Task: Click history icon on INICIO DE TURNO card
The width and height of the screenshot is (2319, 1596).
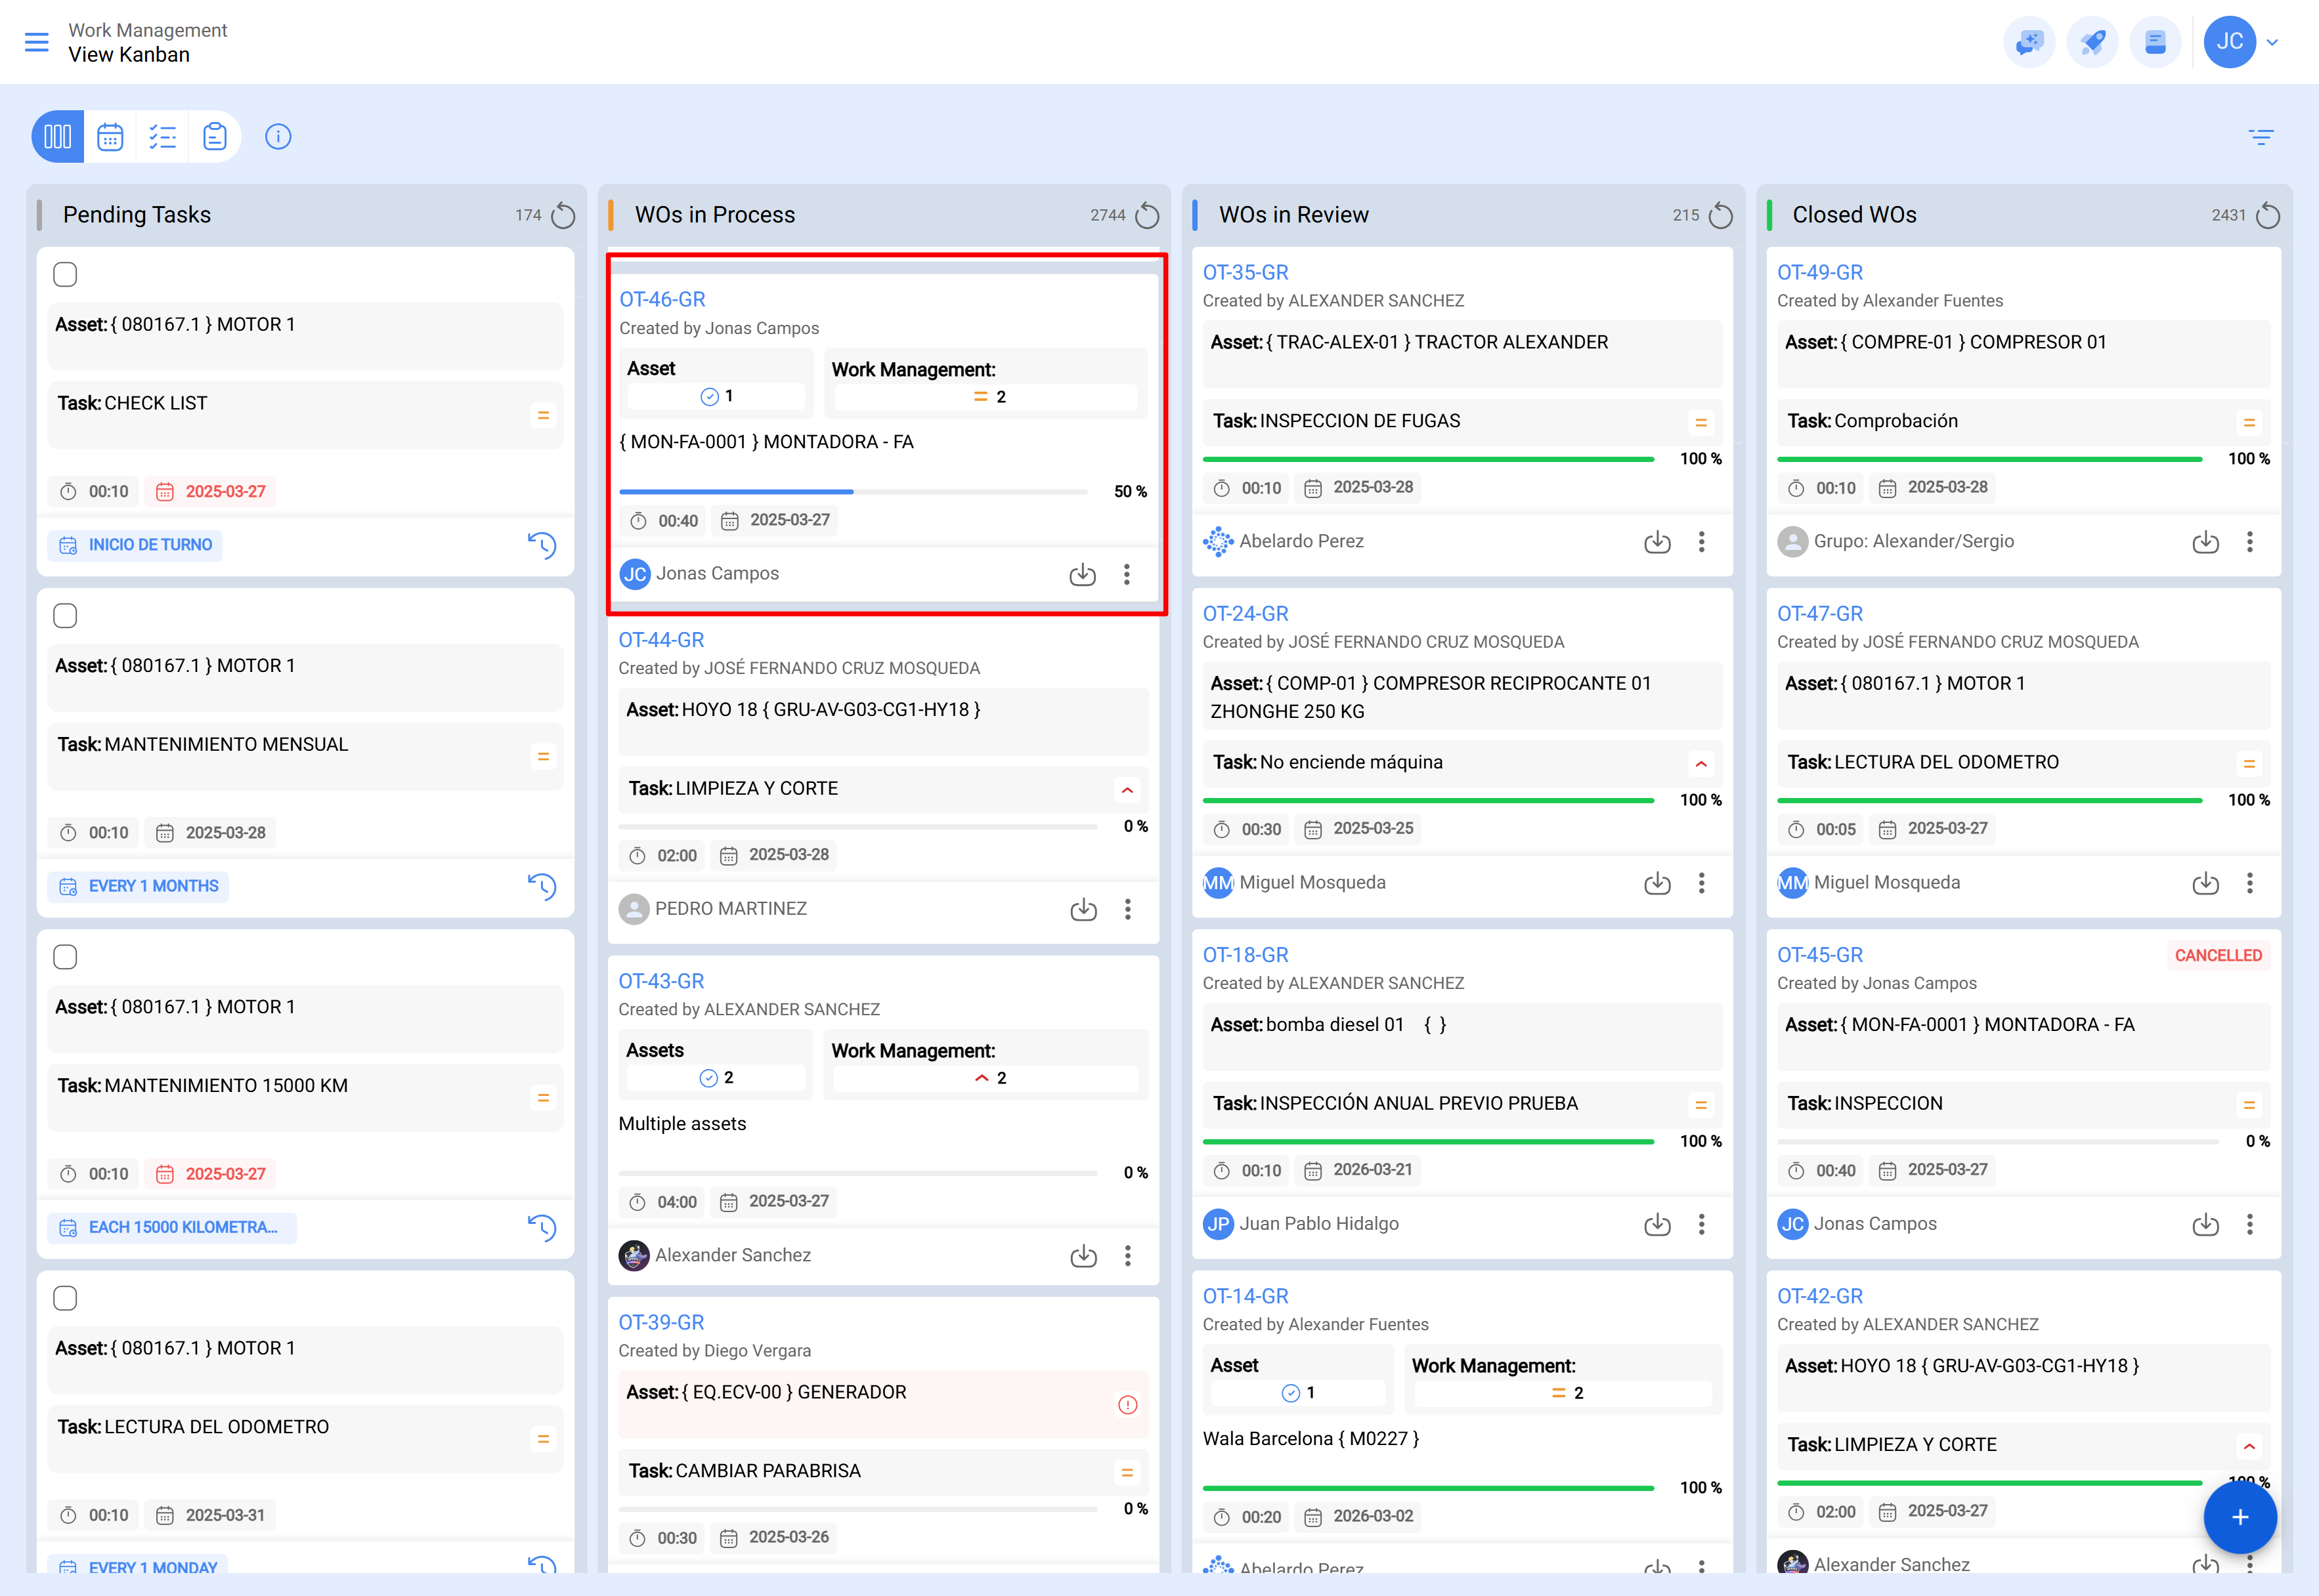Action: coord(541,545)
